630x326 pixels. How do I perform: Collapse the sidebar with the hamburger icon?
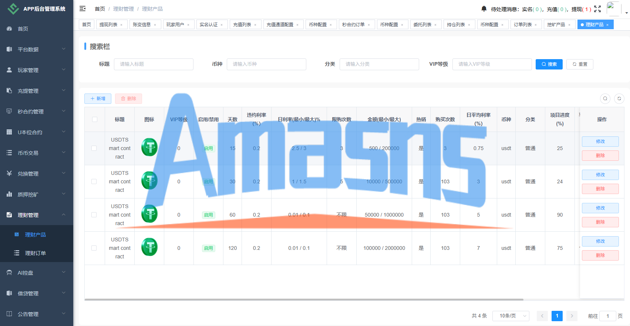82,9
